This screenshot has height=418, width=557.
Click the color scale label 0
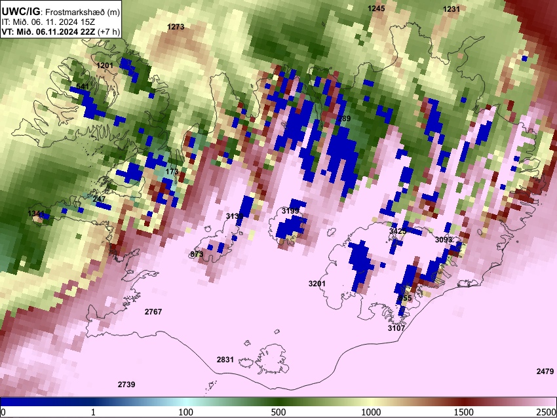pyautogui.click(x=3, y=412)
